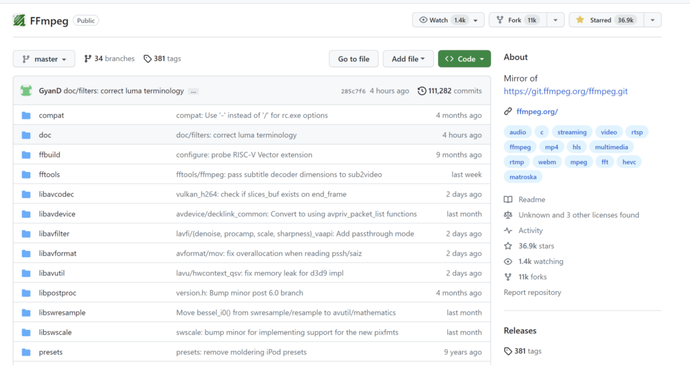Open the Add file dropdown
The width and height of the screenshot is (690, 365).
pyautogui.click(x=408, y=59)
